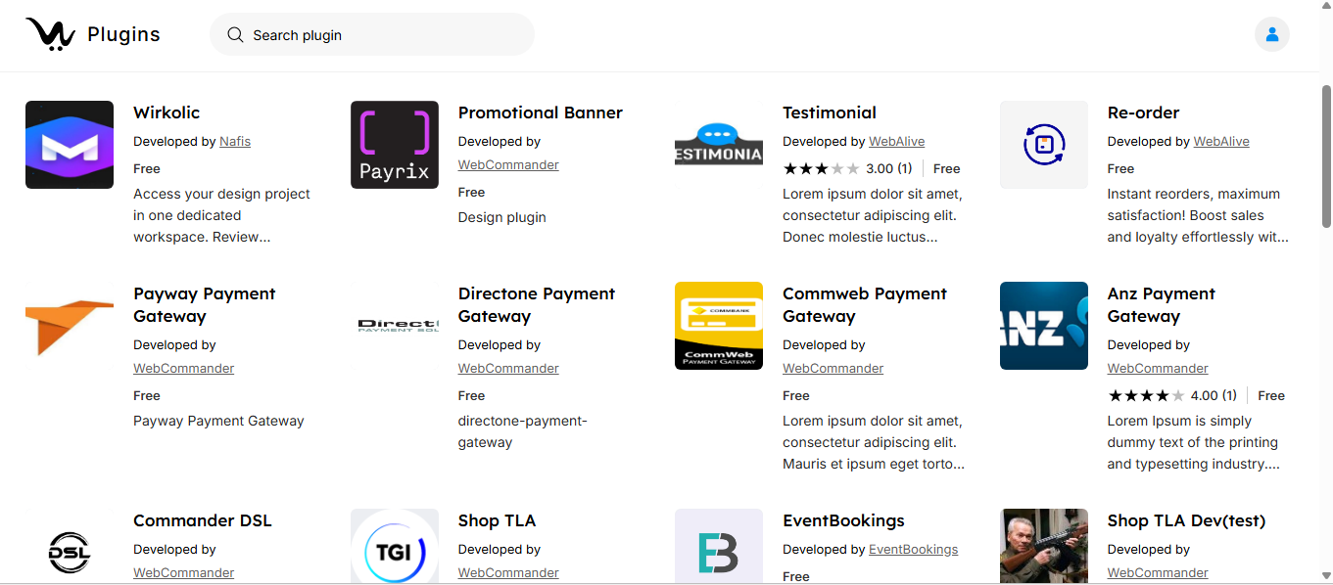
Task: Click the Testimonial plugin thumbnail
Action: 719,145
